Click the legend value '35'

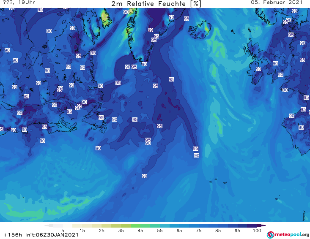121,231
